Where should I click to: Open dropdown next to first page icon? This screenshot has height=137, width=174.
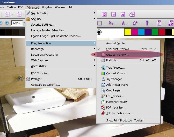pyautogui.click(x=12, y=14)
